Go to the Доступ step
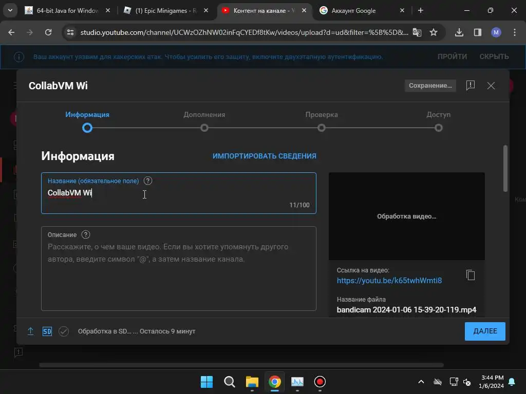 click(439, 121)
